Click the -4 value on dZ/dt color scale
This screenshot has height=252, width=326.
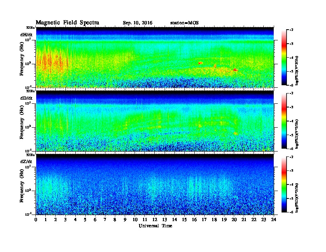[x=291, y=184]
